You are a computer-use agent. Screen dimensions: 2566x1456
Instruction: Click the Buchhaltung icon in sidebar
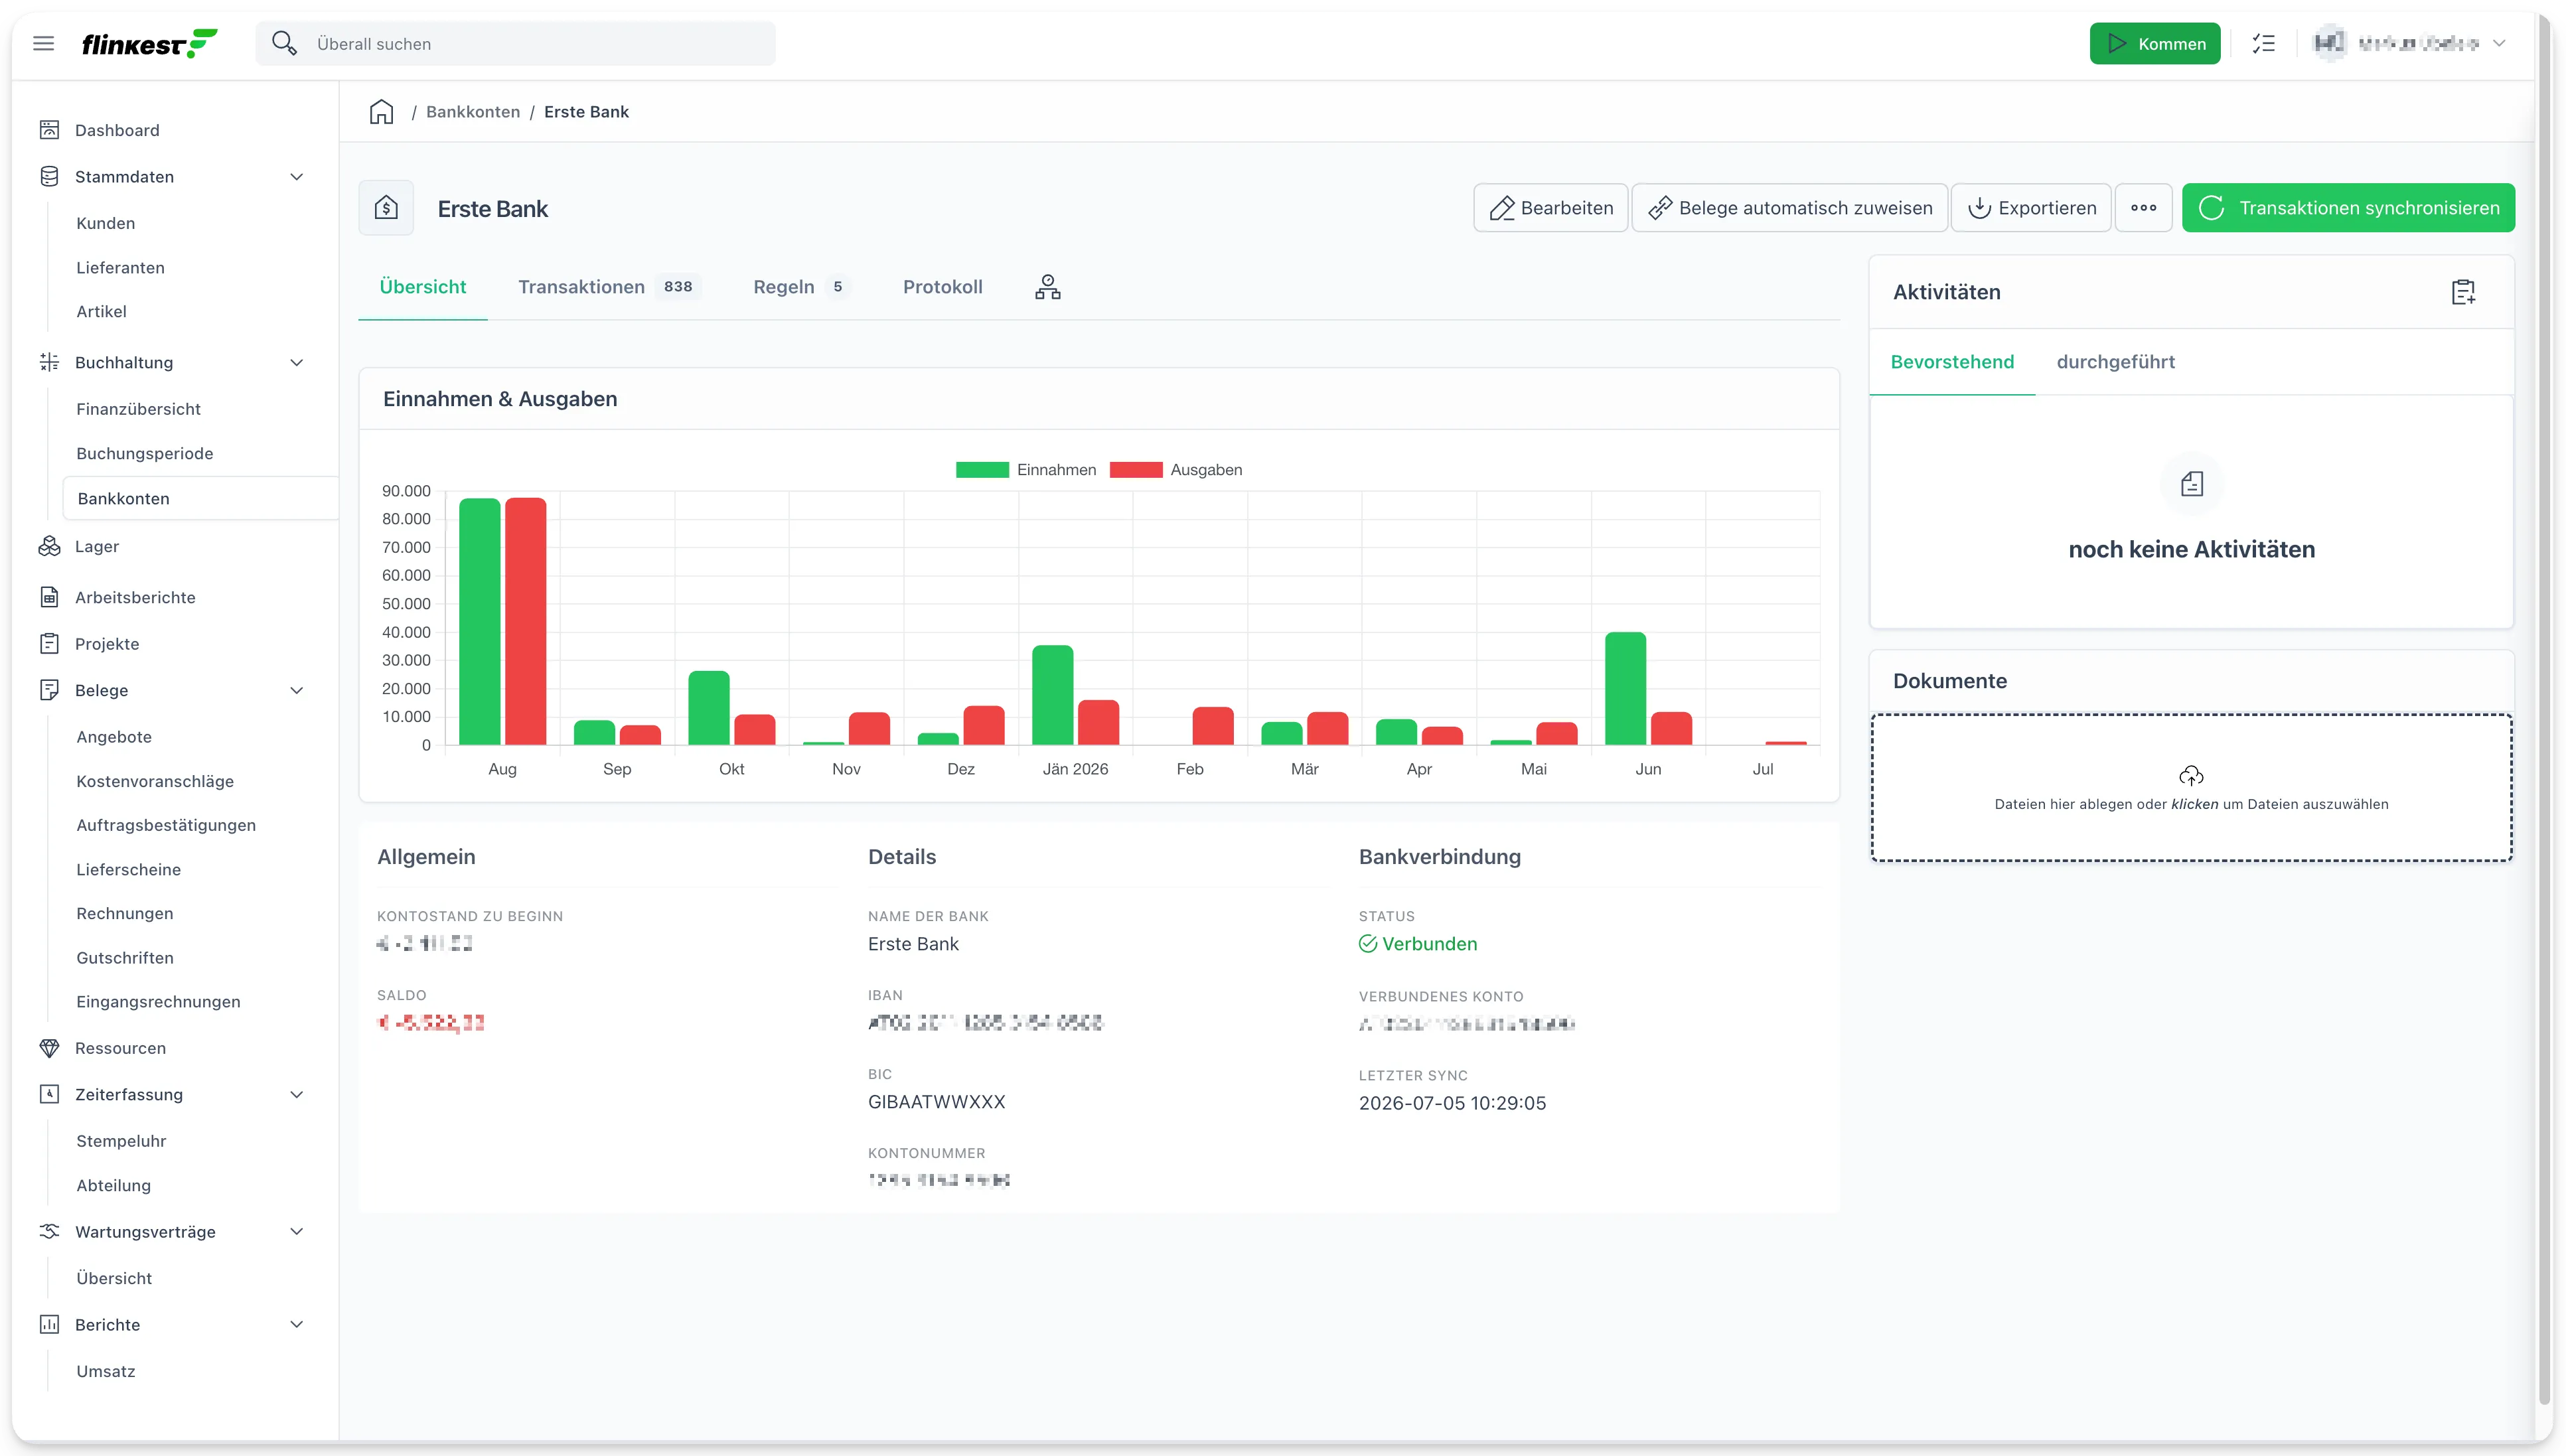49,362
